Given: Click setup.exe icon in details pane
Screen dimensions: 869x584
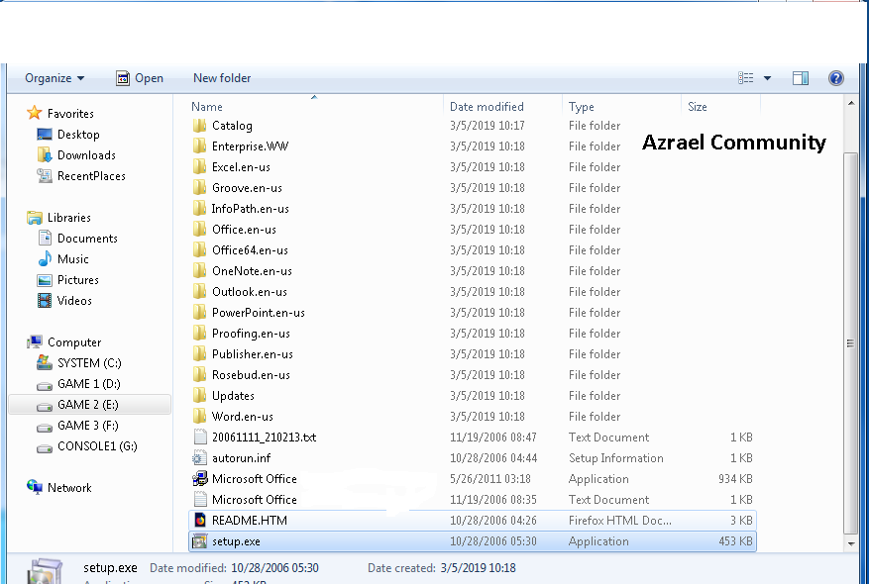Looking at the screenshot, I should 46,571.
